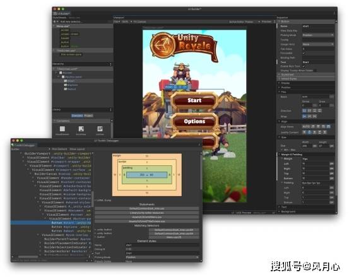Open the Picking Mode dropdown in Inspector
The height and width of the screenshot is (277, 349).
tap(318, 35)
